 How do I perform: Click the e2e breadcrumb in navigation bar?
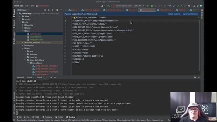pos(27,6)
